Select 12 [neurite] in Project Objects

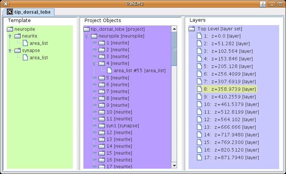[119, 133]
